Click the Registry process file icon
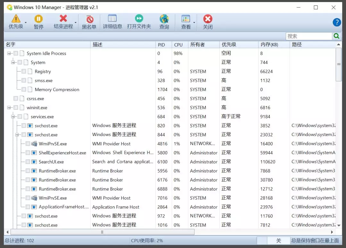The width and height of the screenshot is (346, 248). (x=30, y=72)
